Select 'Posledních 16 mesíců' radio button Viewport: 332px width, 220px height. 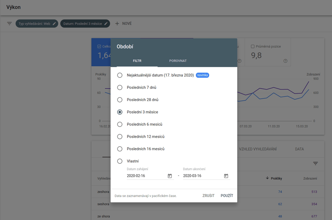point(120,149)
